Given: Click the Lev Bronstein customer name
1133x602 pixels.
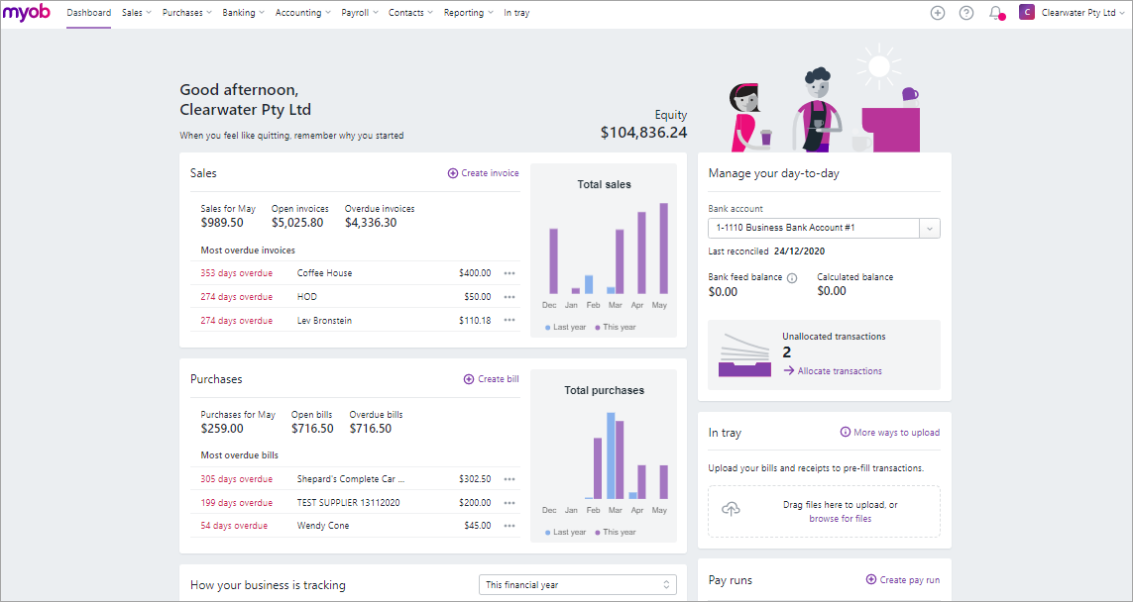Looking at the screenshot, I should [x=324, y=321].
